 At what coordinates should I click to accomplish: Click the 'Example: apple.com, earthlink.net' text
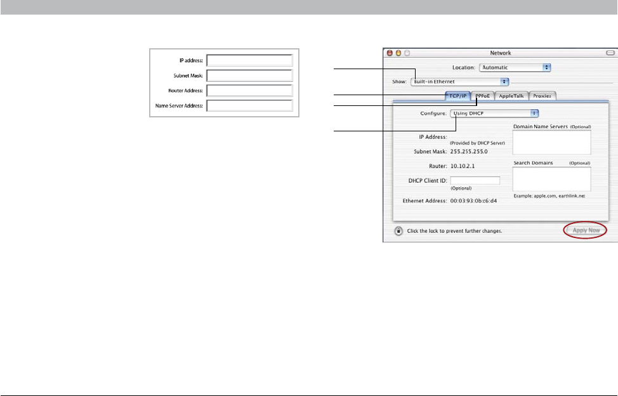tap(549, 196)
